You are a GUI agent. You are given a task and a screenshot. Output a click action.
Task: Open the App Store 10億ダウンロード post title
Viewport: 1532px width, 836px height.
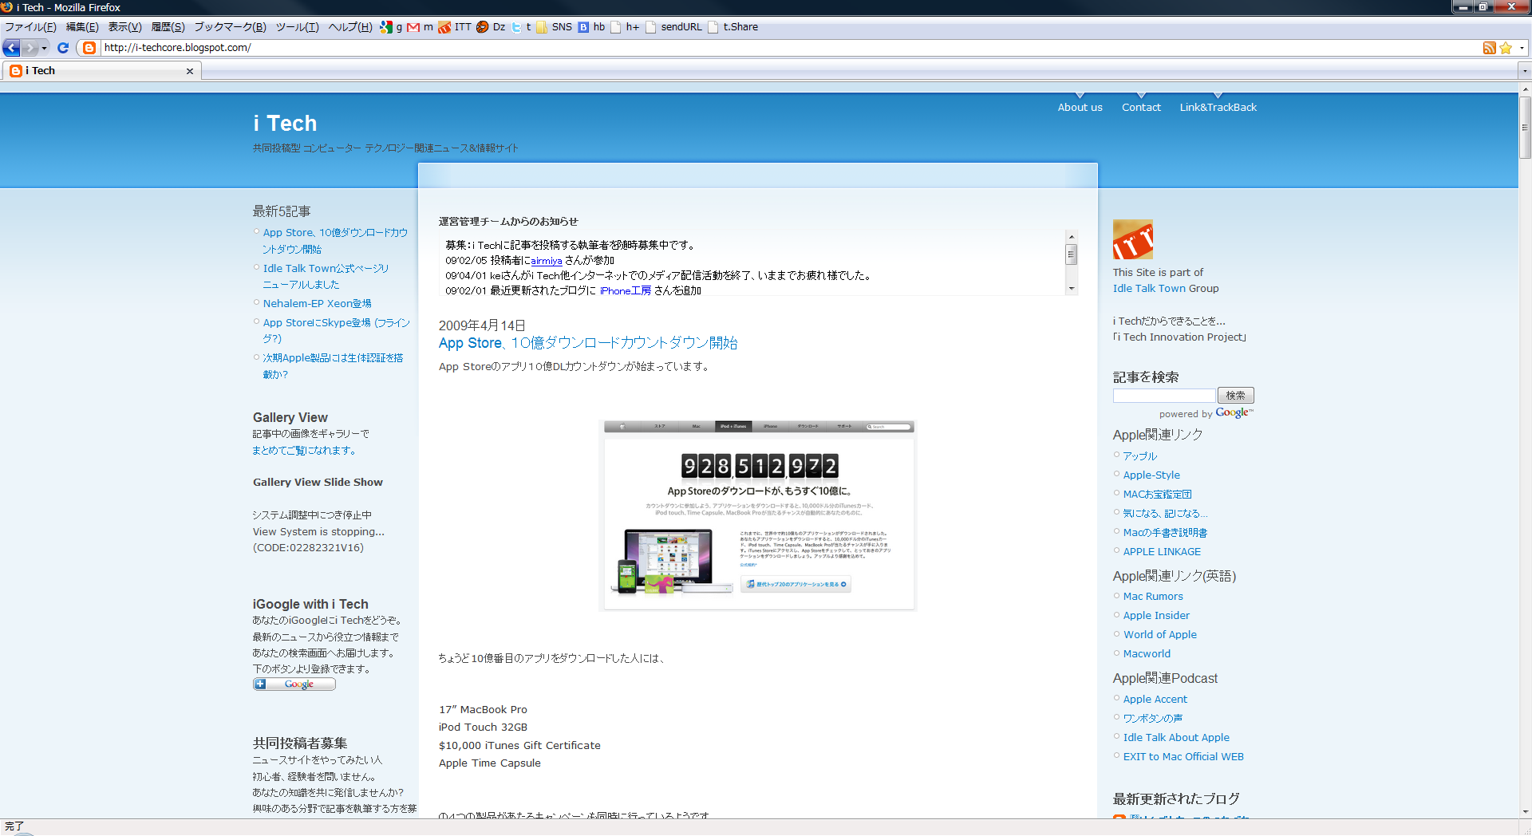tap(588, 343)
